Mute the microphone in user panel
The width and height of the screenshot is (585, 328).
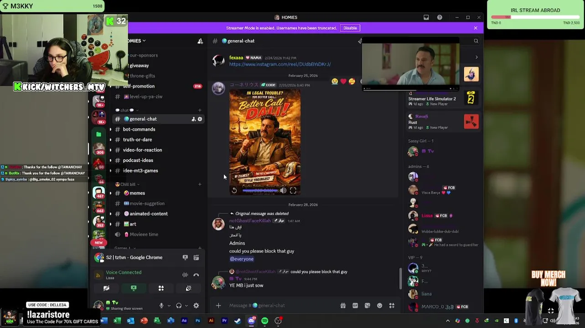pyautogui.click(x=161, y=306)
